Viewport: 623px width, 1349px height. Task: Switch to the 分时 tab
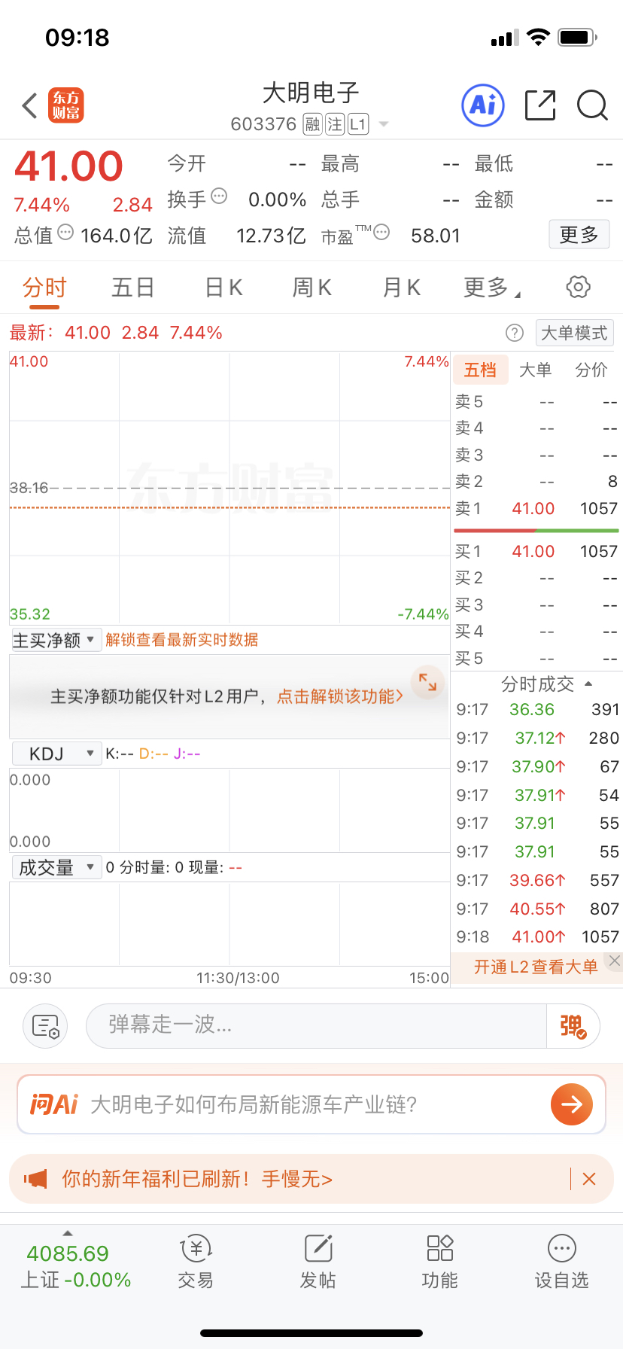[x=44, y=288]
